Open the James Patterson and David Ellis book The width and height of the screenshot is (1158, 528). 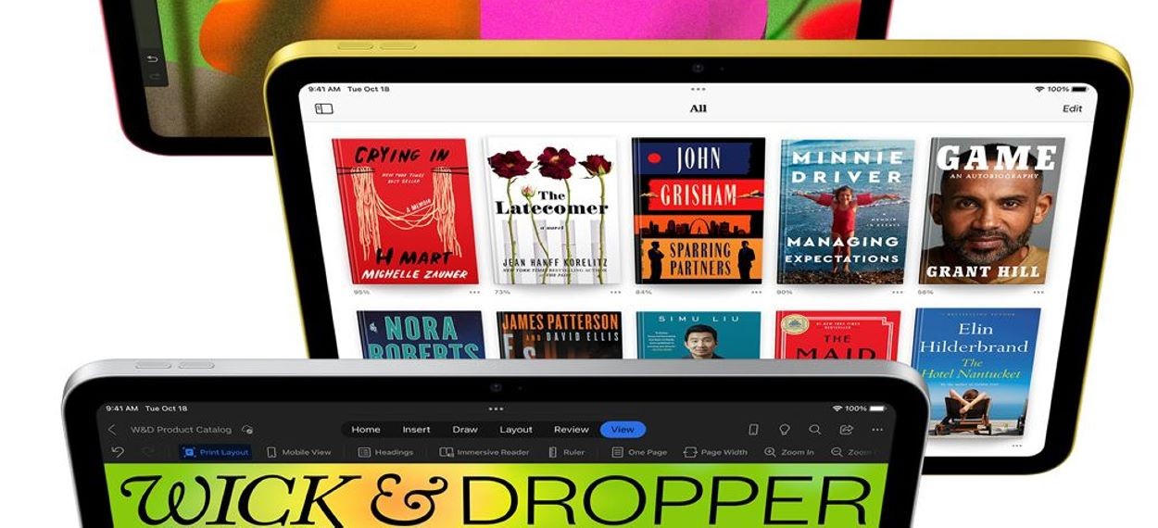(559, 334)
